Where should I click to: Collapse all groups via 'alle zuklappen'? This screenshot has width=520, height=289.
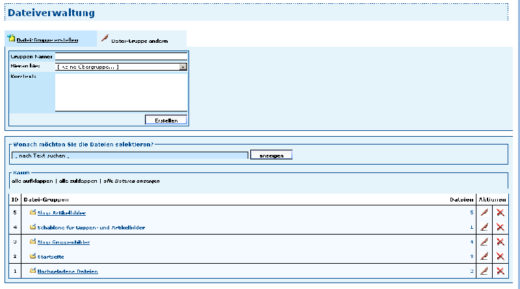pos(78,181)
